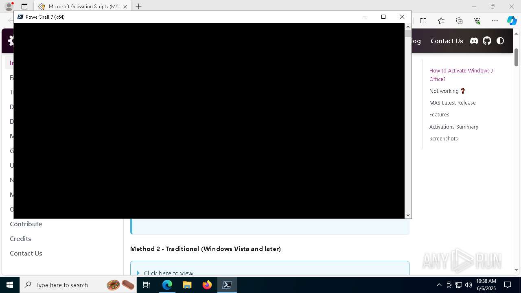
Task: Open the Edge collections icon
Action: point(459,21)
